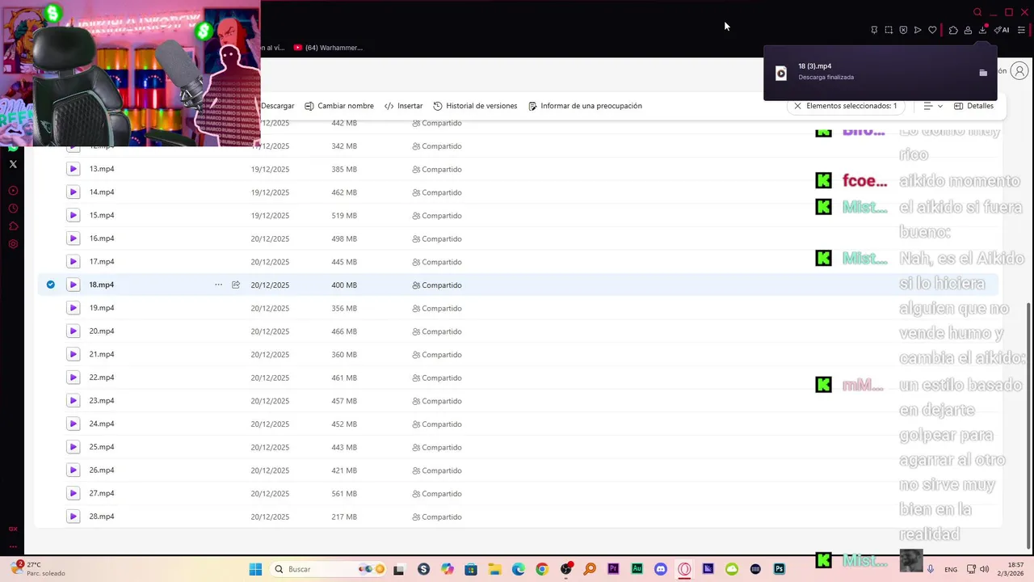Click Insertar in the command bar
1034x582 pixels.
coord(404,106)
